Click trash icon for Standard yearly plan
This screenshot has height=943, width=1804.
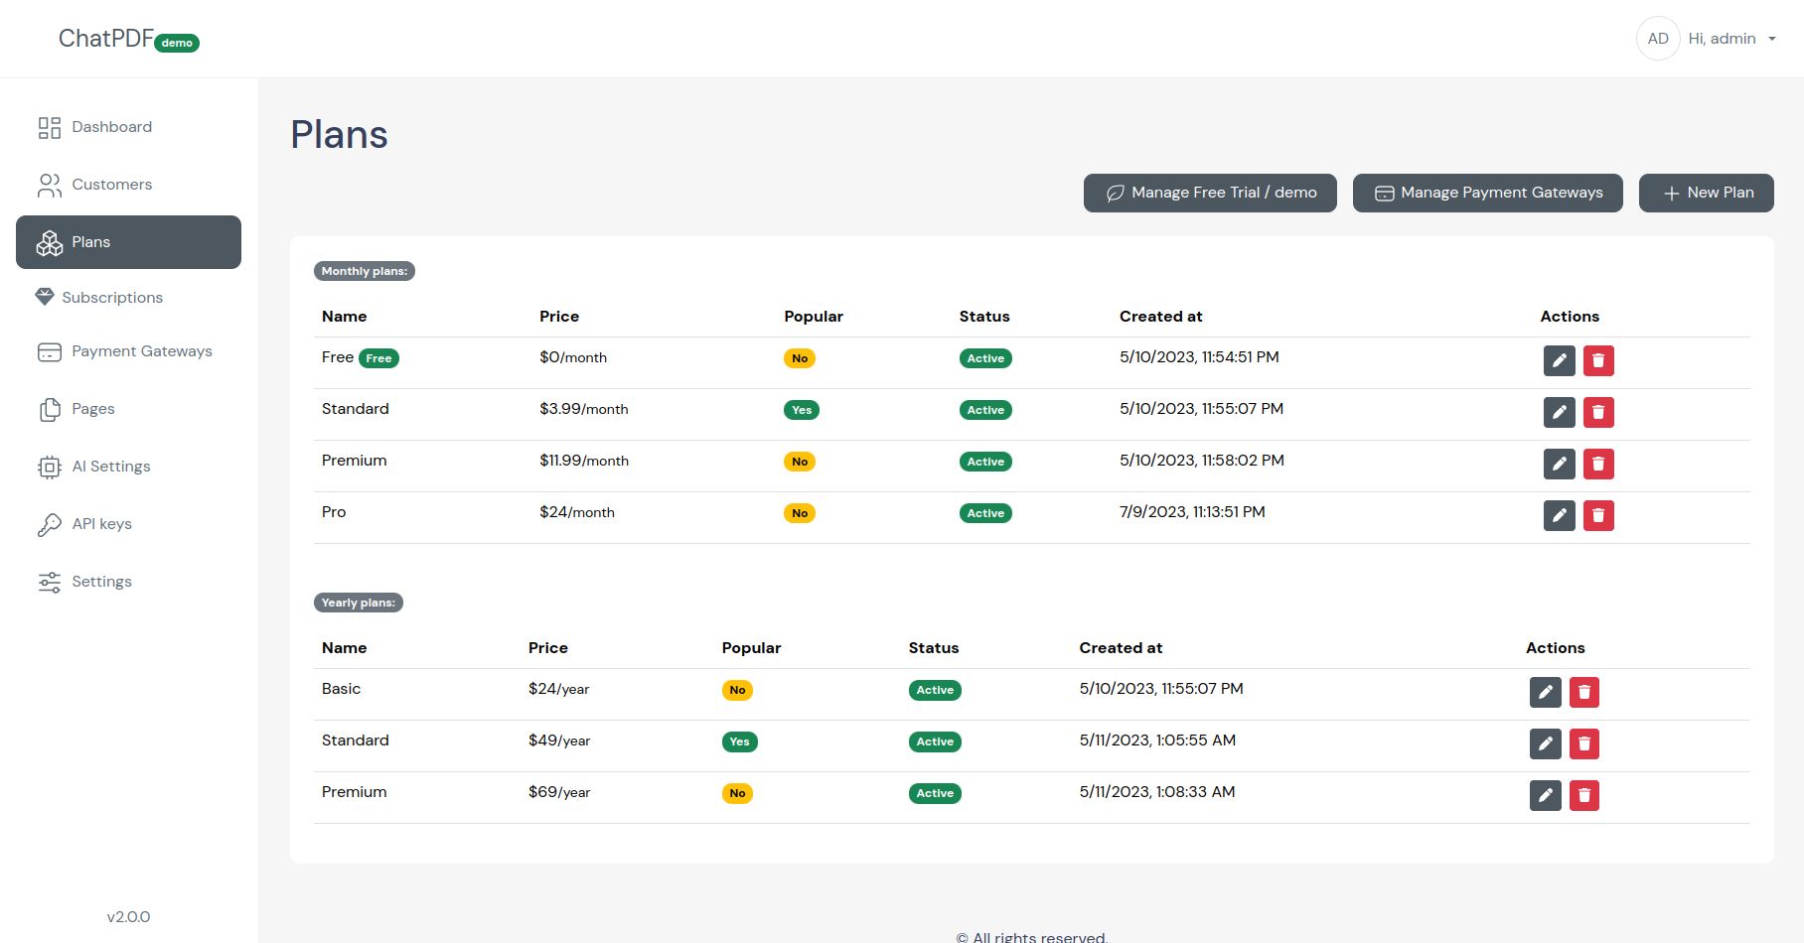pyautogui.click(x=1583, y=743)
